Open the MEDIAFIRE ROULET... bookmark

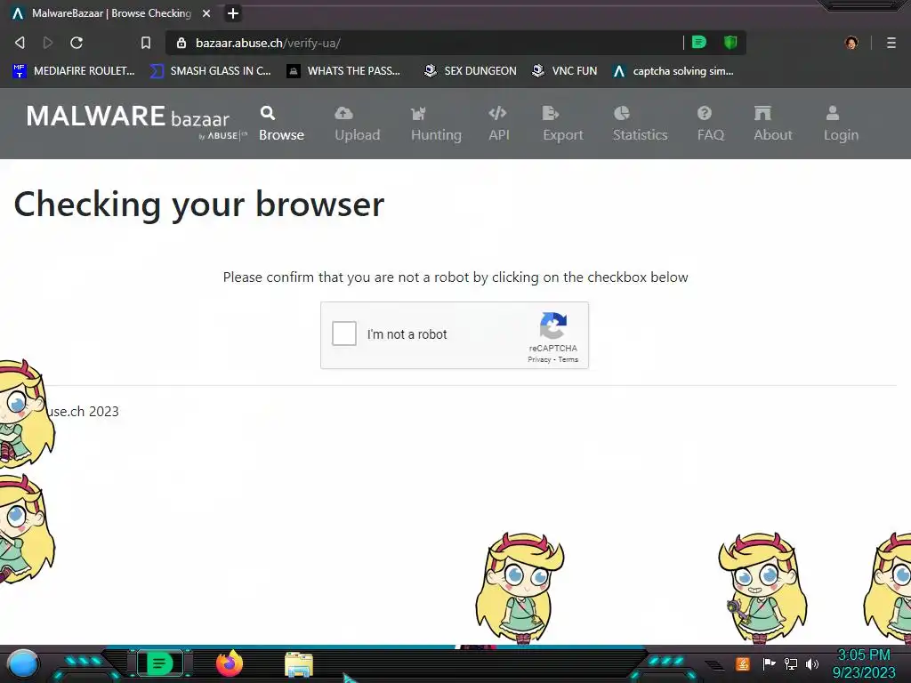(73, 71)
